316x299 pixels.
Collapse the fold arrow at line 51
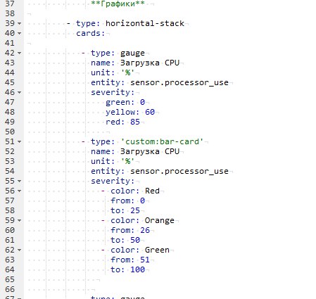20,141
